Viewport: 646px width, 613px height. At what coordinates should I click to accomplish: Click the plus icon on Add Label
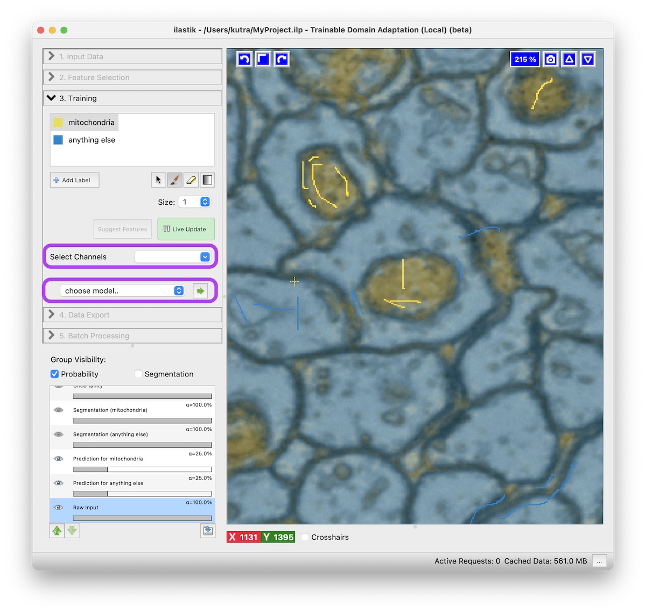tap(56, 180)
